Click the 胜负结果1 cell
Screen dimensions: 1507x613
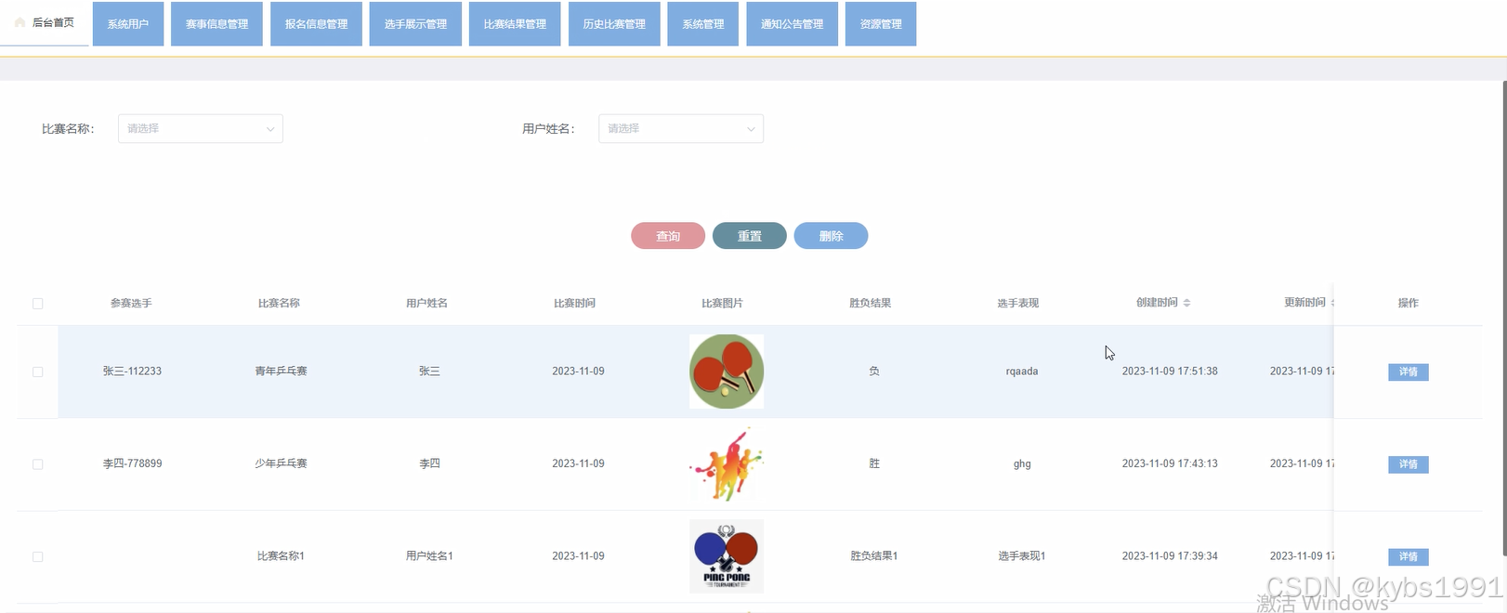(874, 555)
